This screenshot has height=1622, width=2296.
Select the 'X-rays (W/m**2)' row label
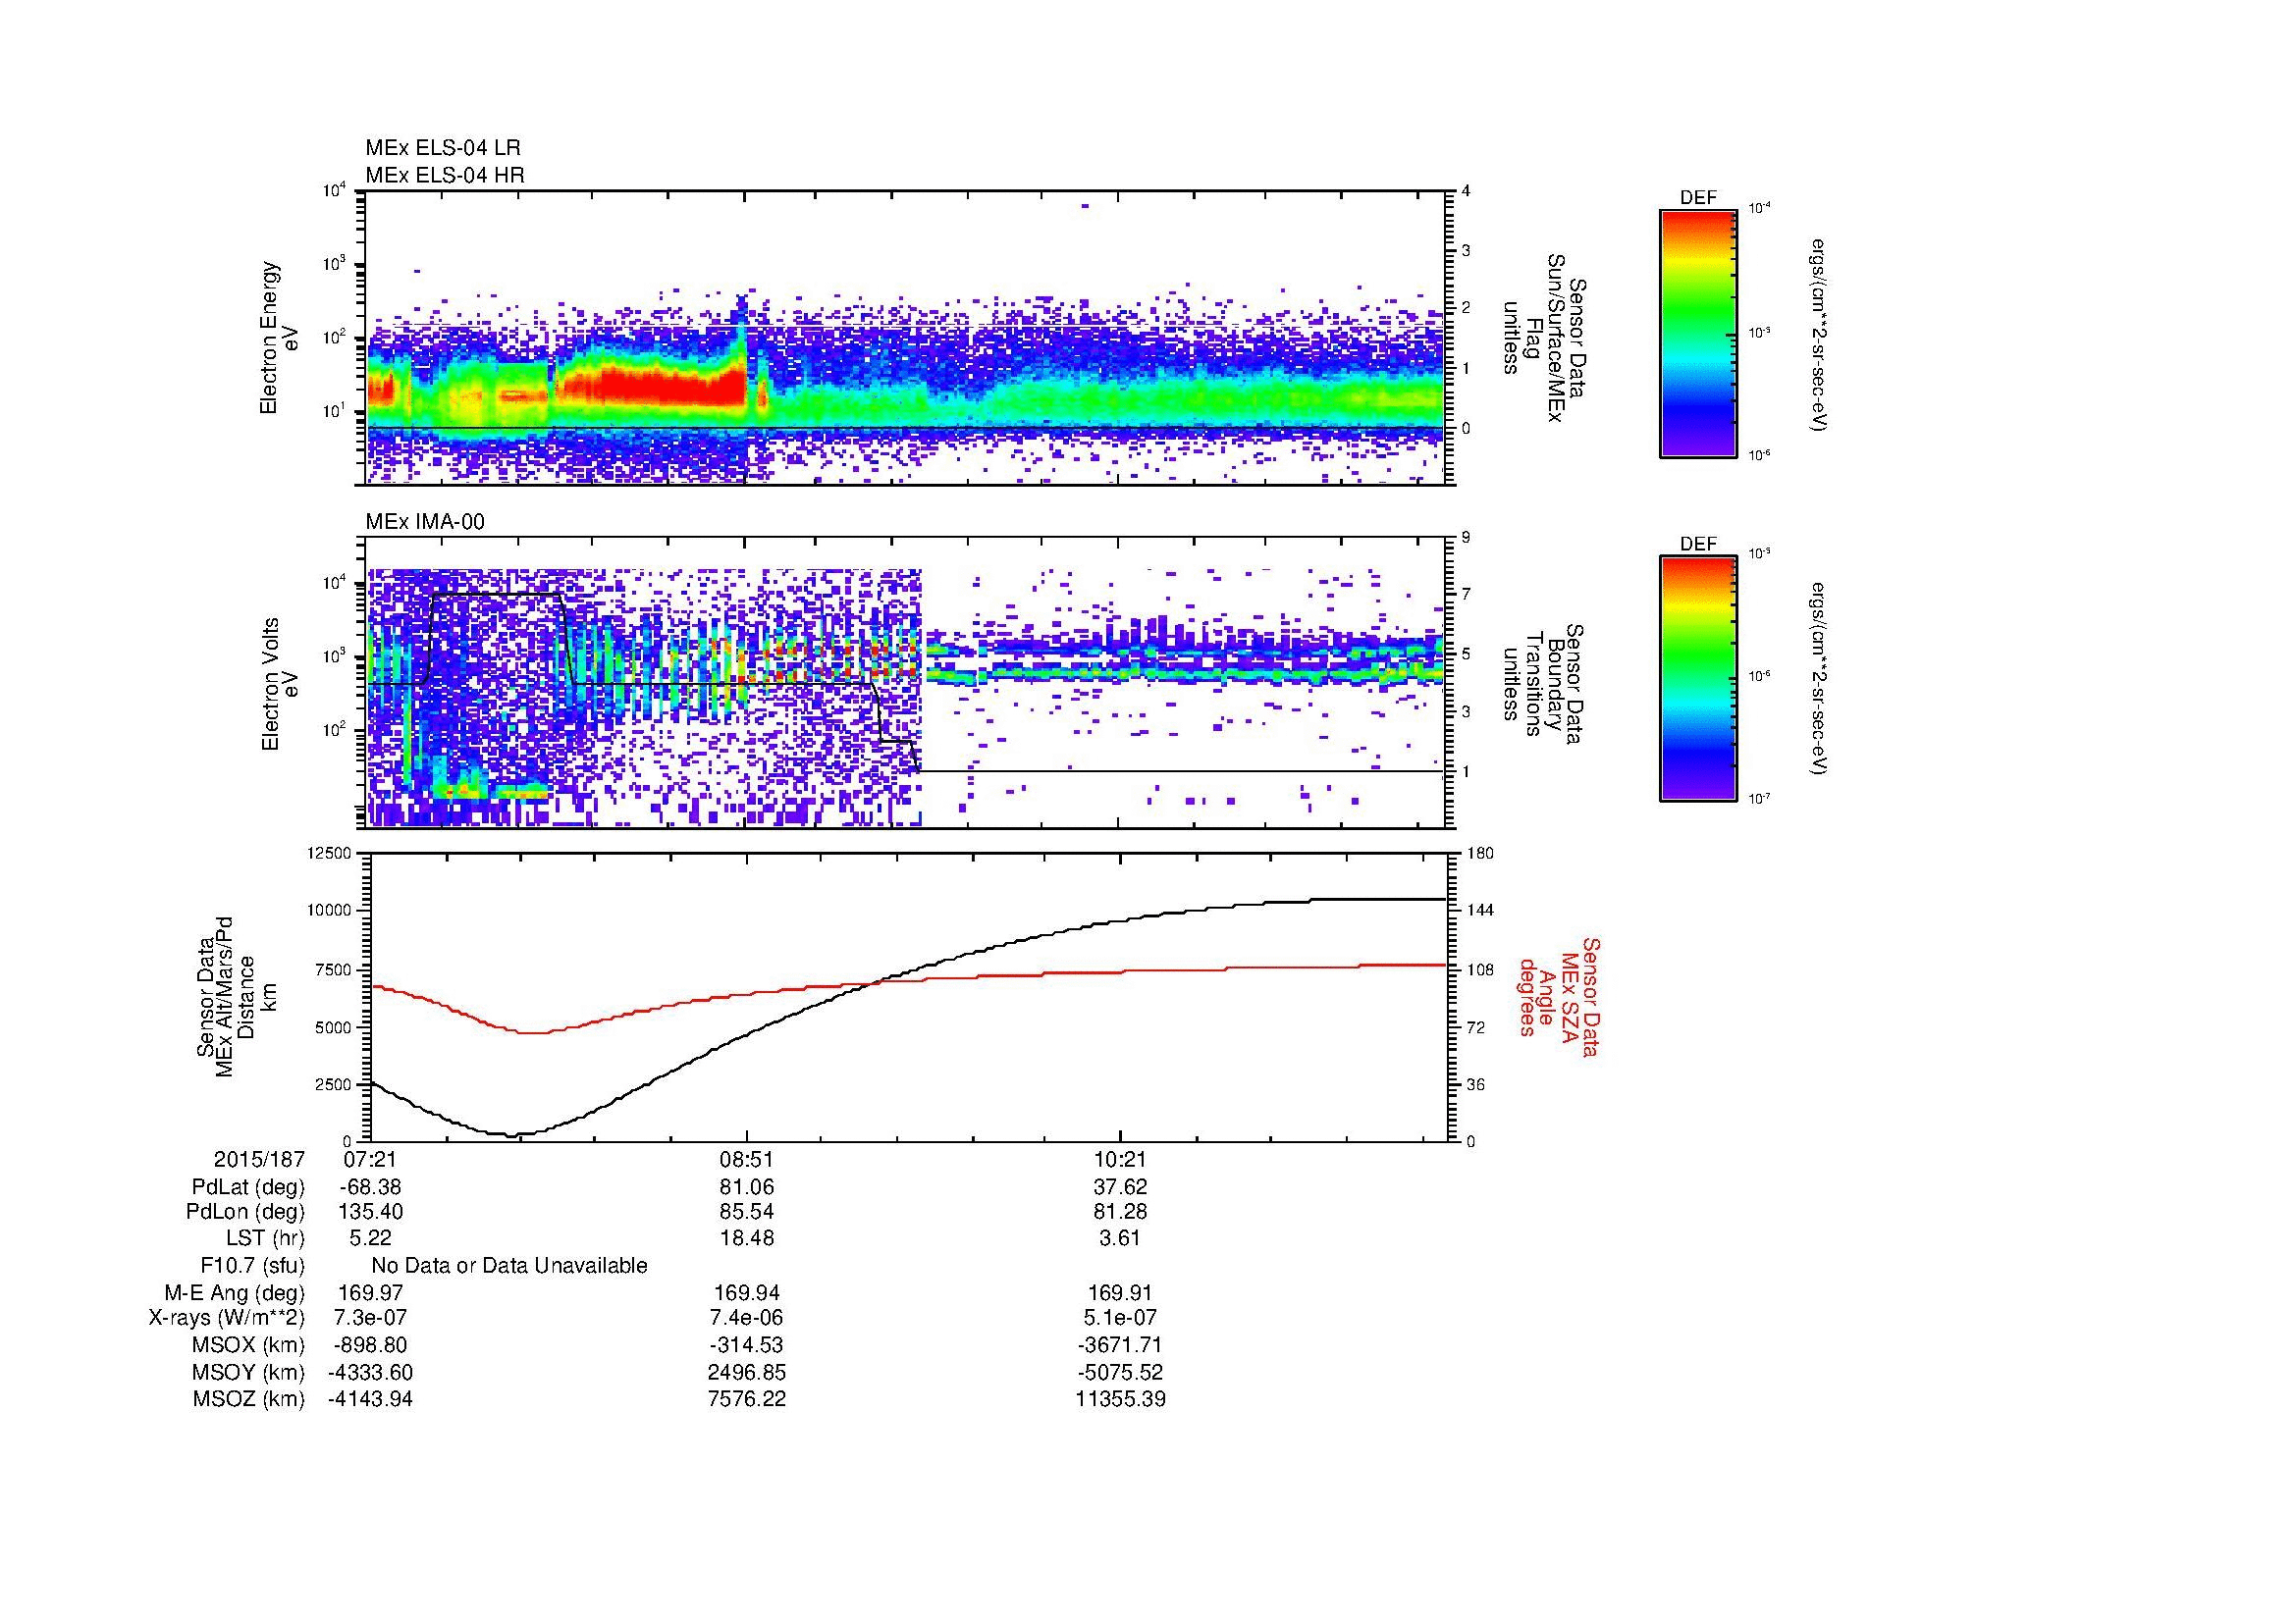(x=227, y=1318)
